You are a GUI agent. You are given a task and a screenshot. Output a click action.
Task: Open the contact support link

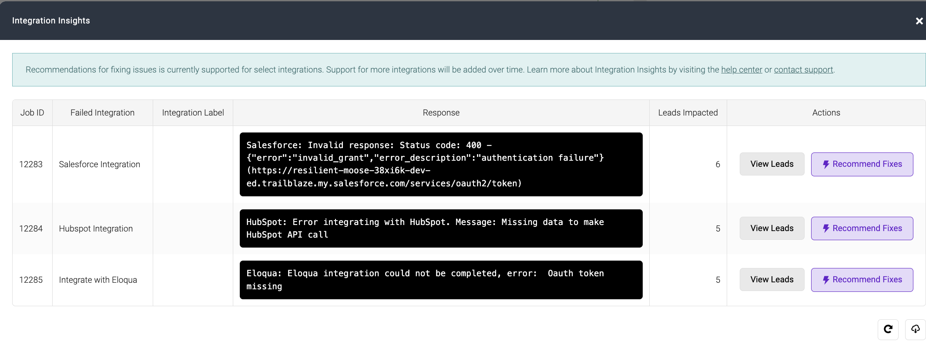pos(803,69)
